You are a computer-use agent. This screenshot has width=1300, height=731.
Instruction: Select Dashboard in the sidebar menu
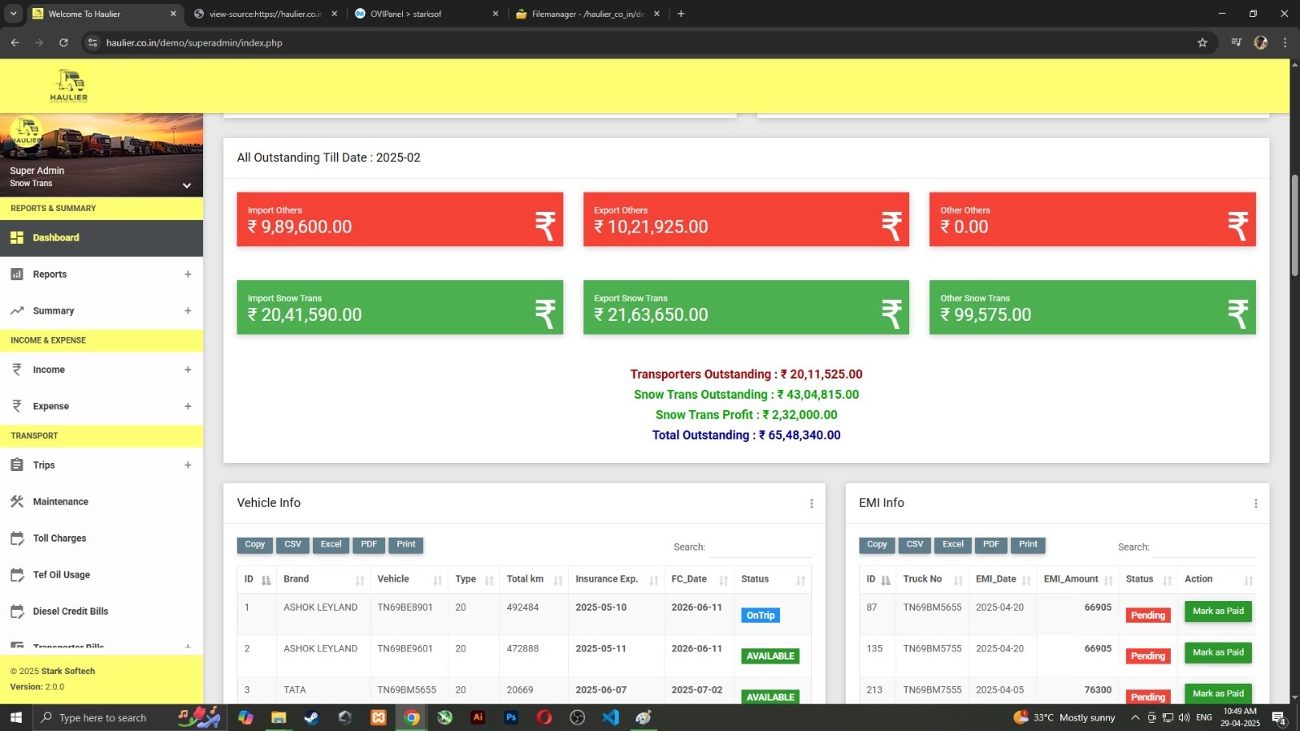pos(56,238)
